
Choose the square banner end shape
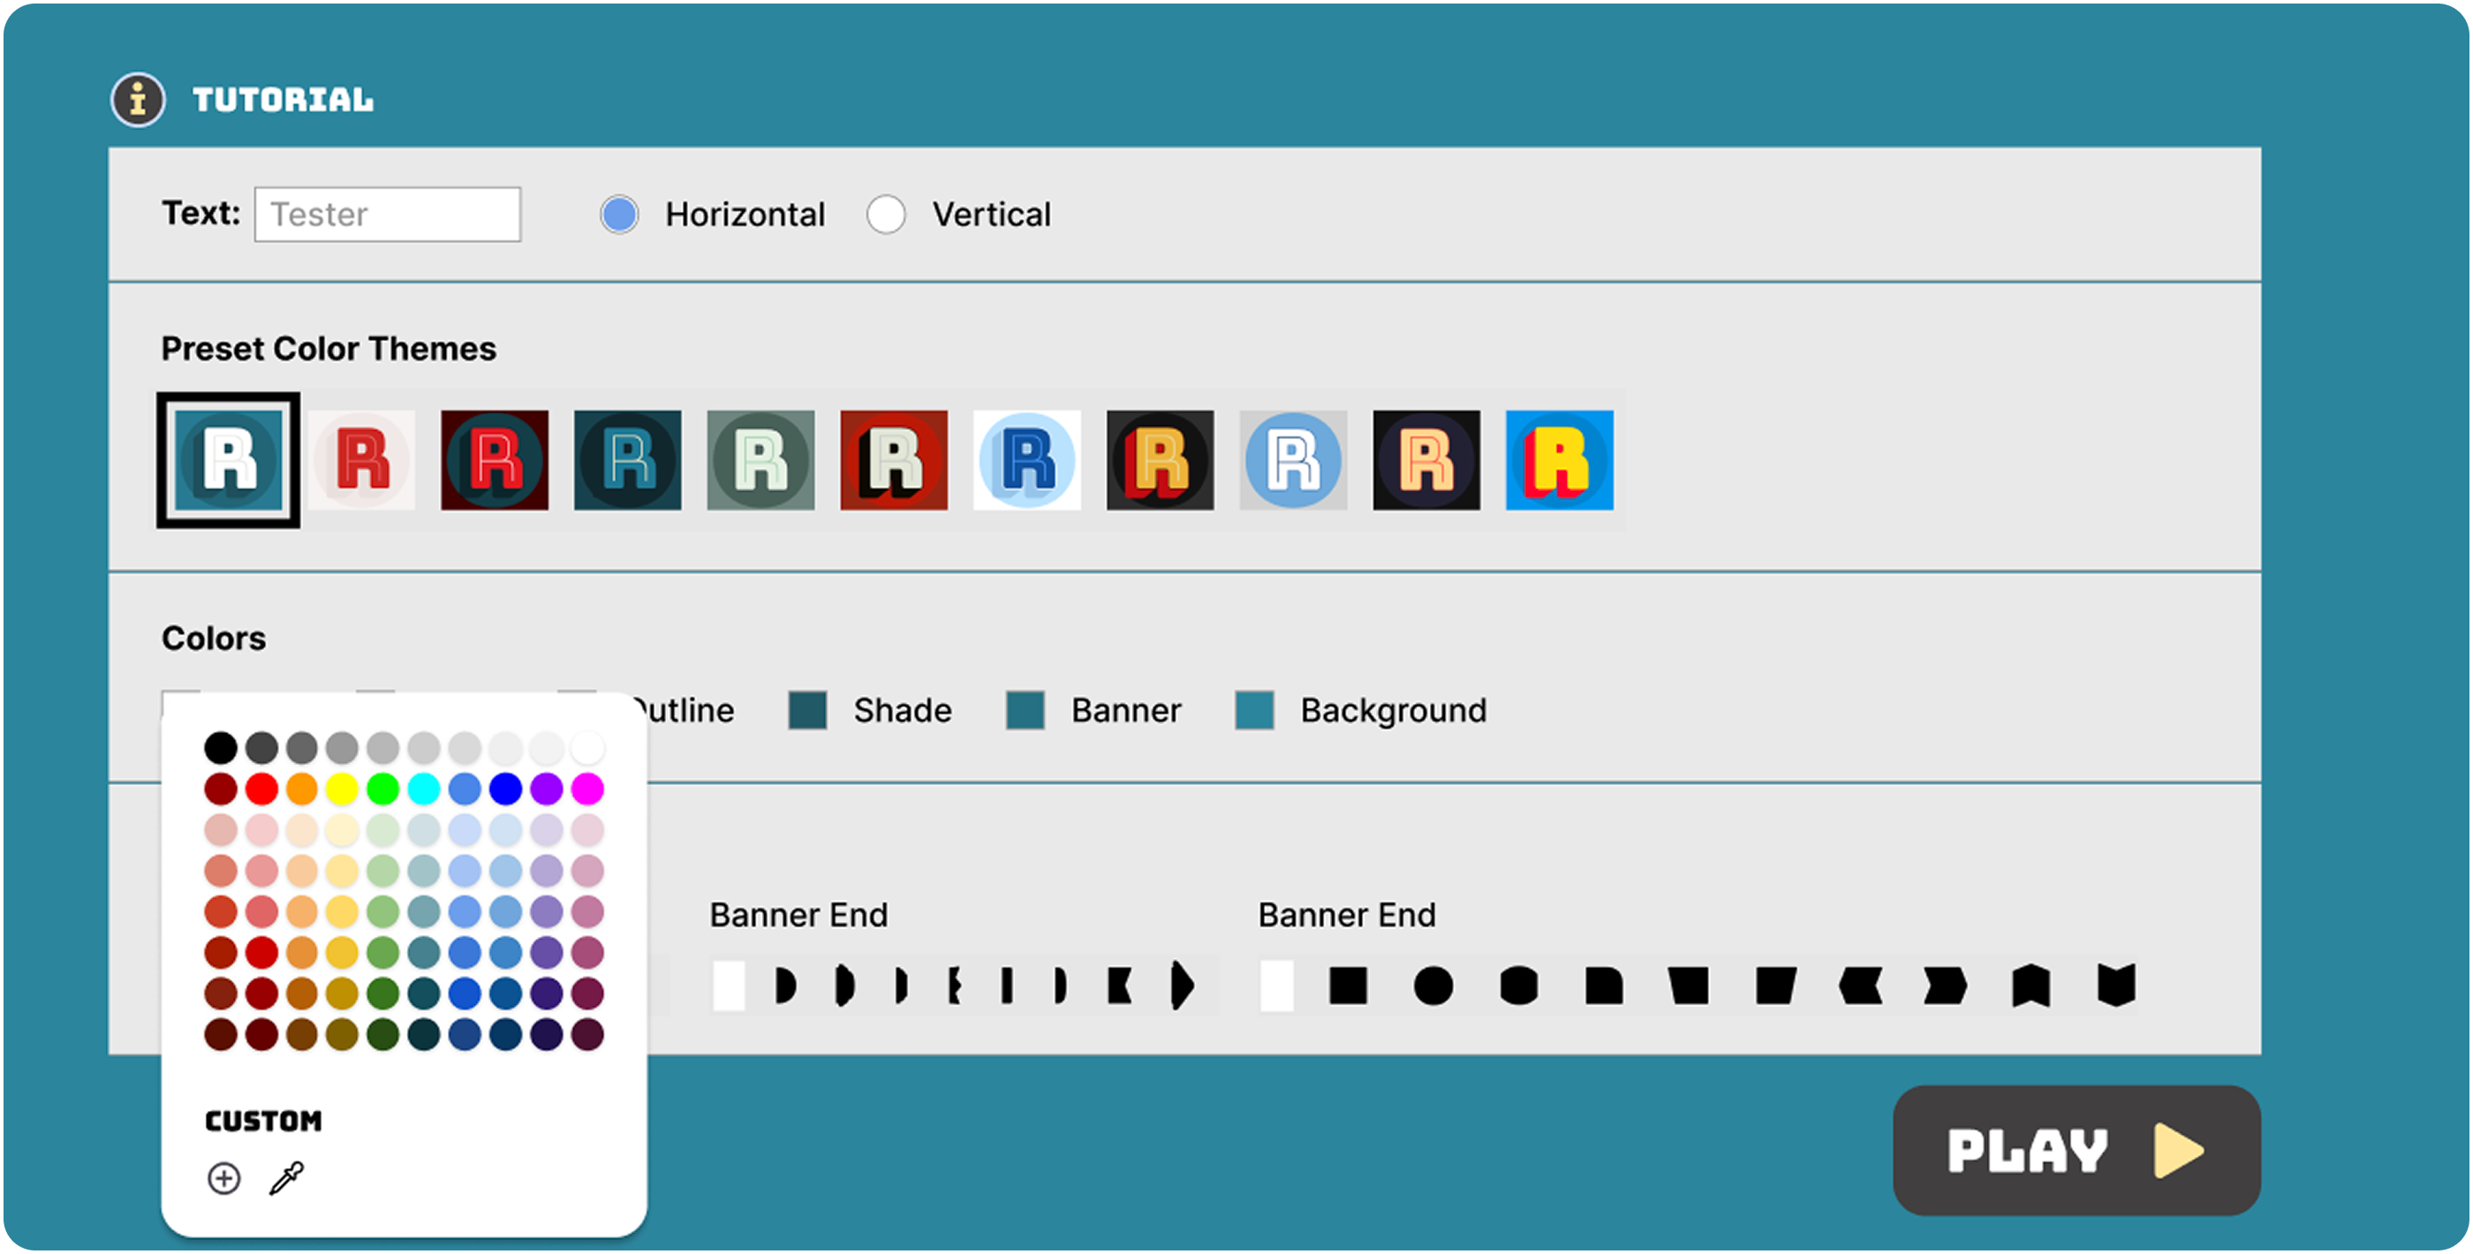tap(1348, 986)
